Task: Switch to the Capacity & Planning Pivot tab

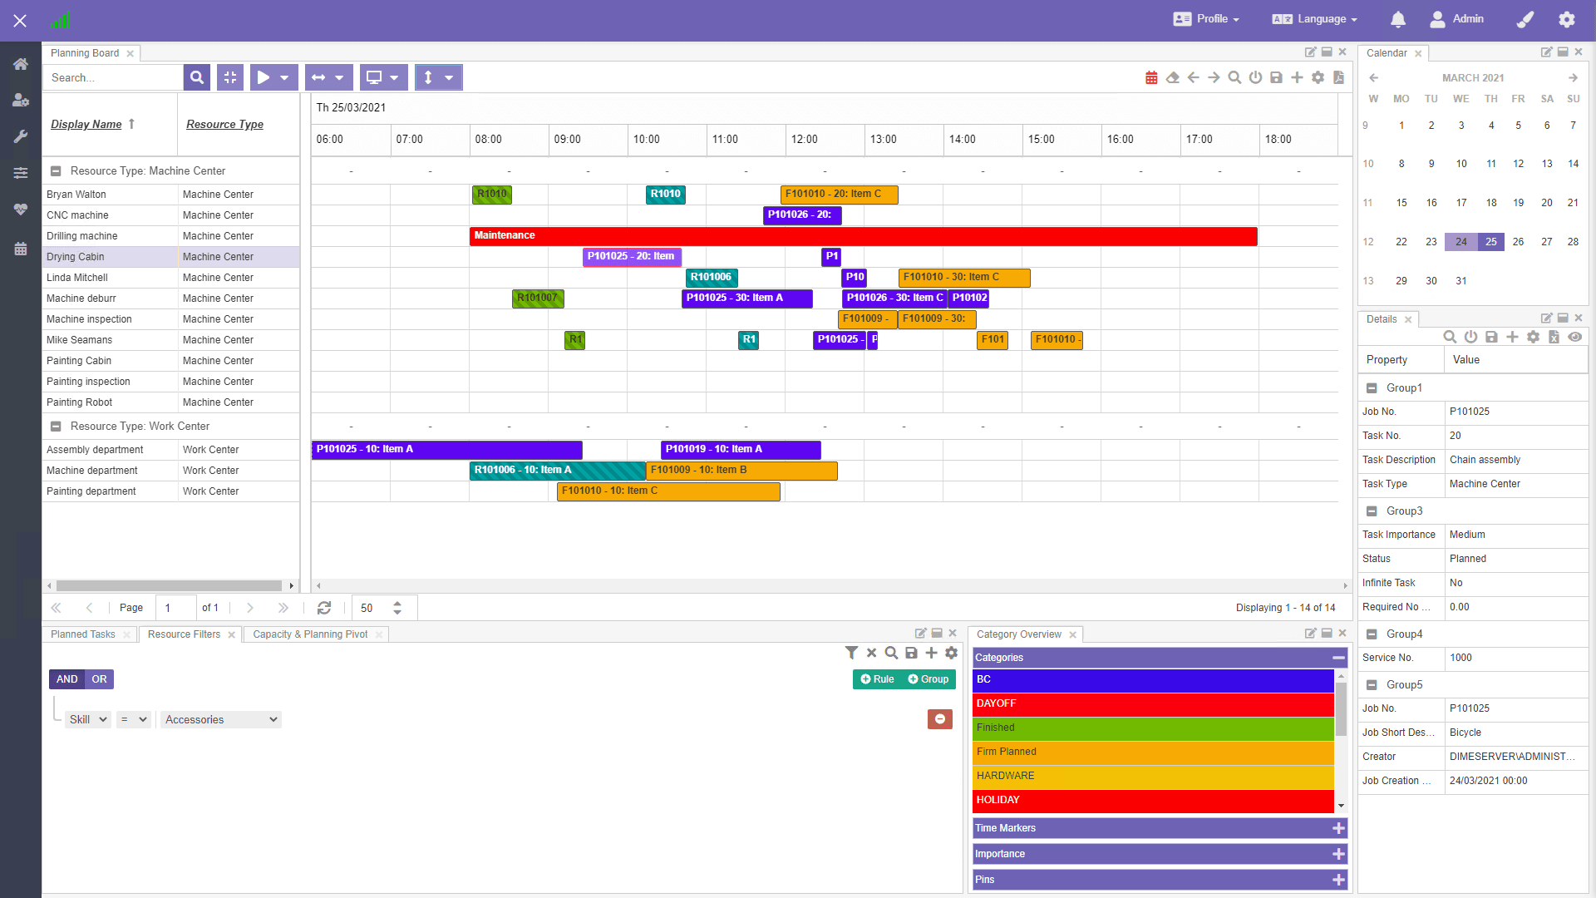Action: pos(310,634)
